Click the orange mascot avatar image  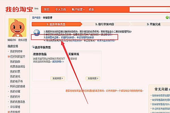[x=17, y=27]
